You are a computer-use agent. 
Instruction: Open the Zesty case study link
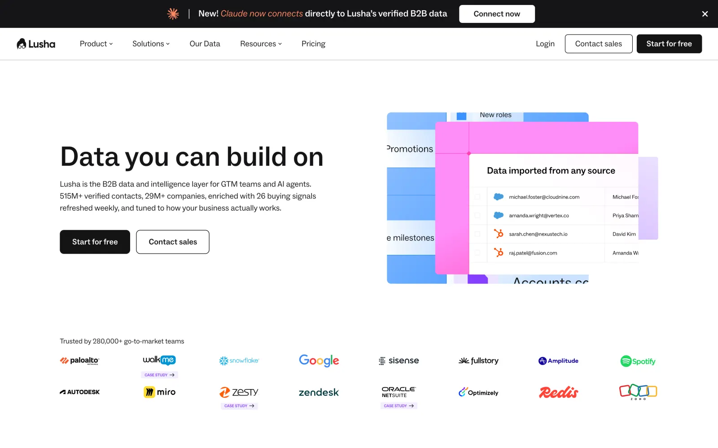pos(239,406)
